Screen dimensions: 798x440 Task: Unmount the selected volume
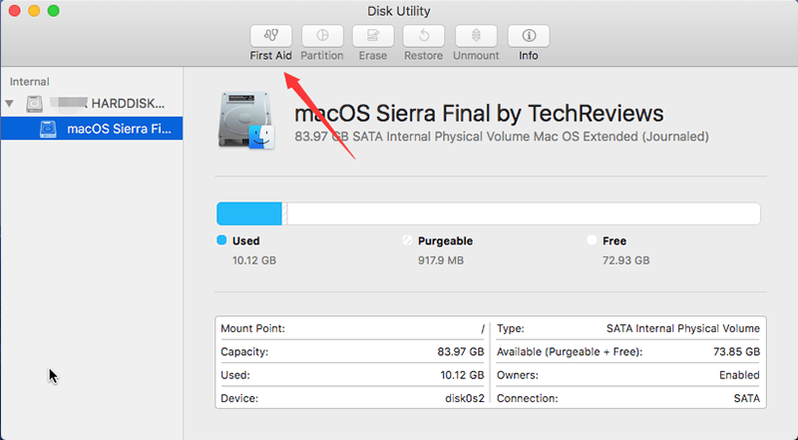click(476, 36)
